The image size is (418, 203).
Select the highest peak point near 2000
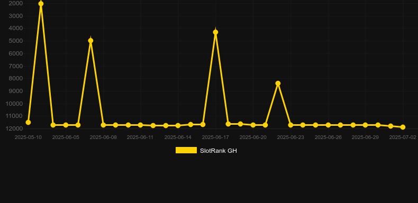41,4
